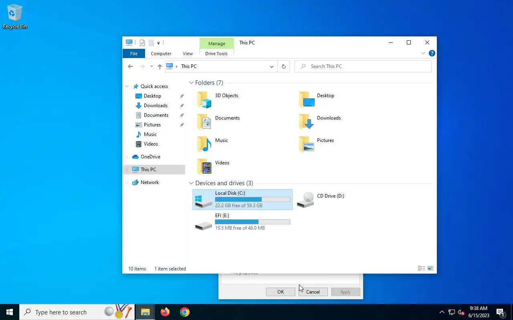Open the 3D Objects folder icon
The image size is (513, 320).
(x=204, y=100)
